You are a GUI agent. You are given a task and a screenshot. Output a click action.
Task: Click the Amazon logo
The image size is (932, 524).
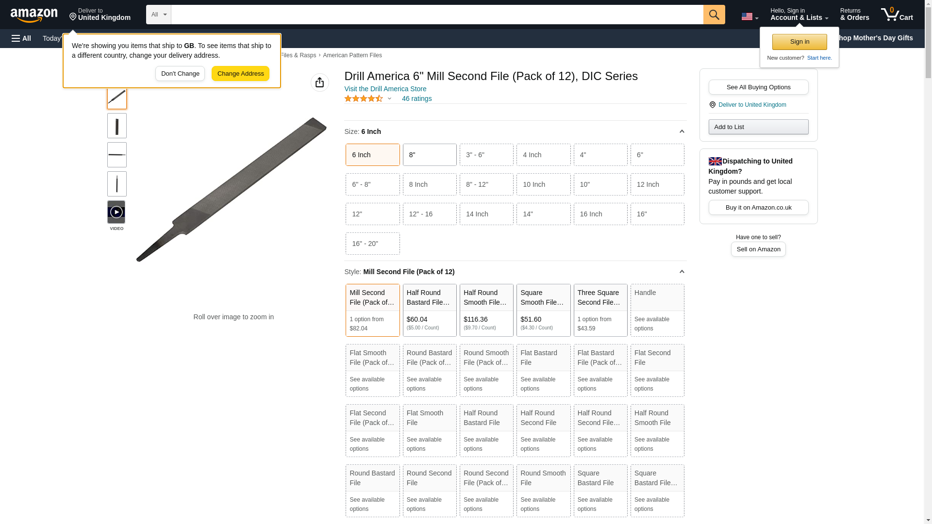click(34, 15)
